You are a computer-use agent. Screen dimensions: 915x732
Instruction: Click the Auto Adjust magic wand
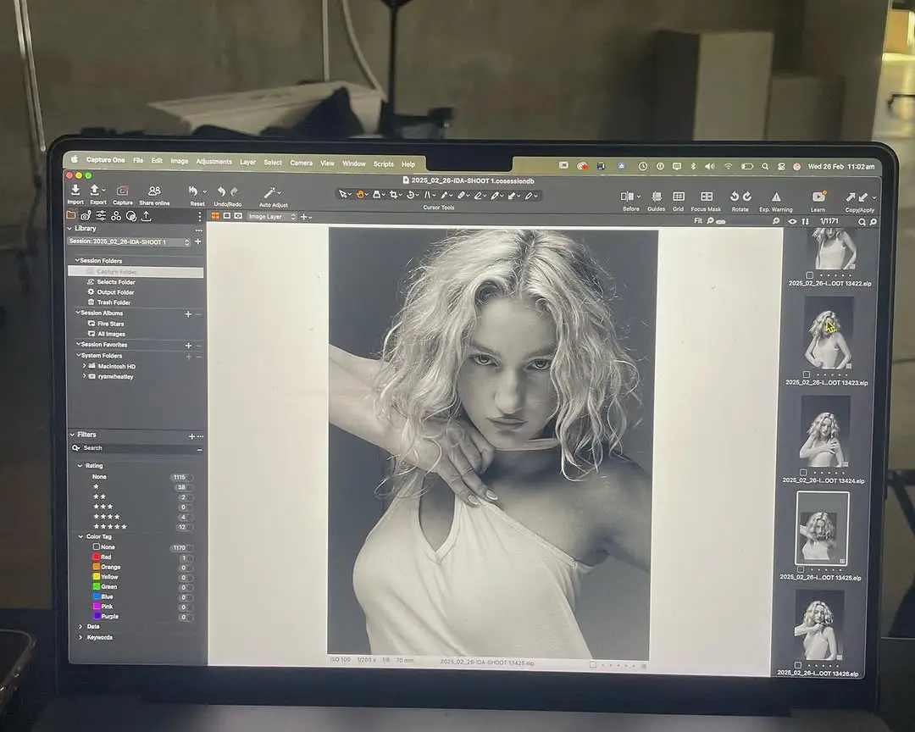269,193
